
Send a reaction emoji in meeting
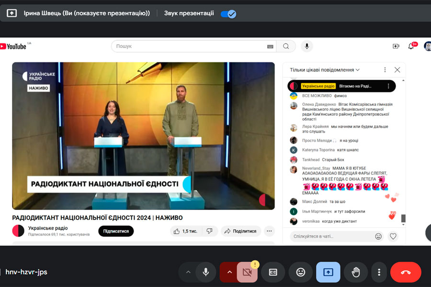(x=301, y=272)
